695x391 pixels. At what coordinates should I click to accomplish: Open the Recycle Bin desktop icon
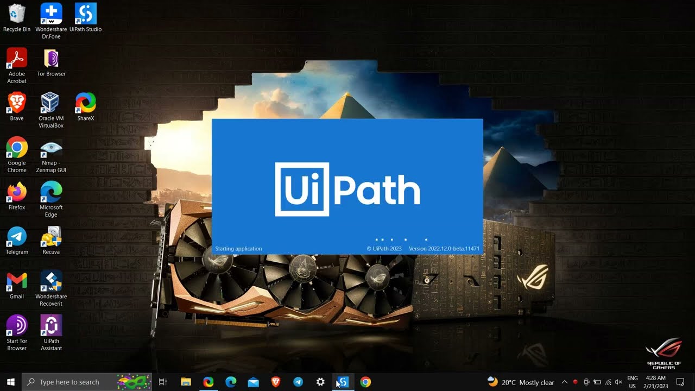[17, 17]
